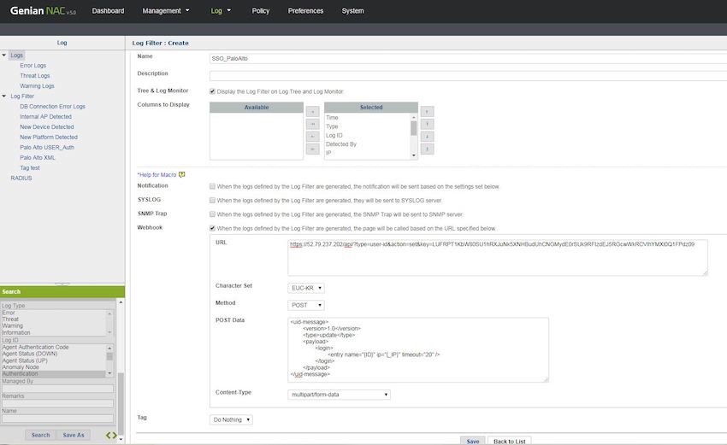Open the Policy menu
727x445 pixels.
point(260,11)
